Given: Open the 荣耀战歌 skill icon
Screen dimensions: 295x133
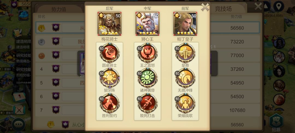Looking at the screenshot, I should pos(185,103).
